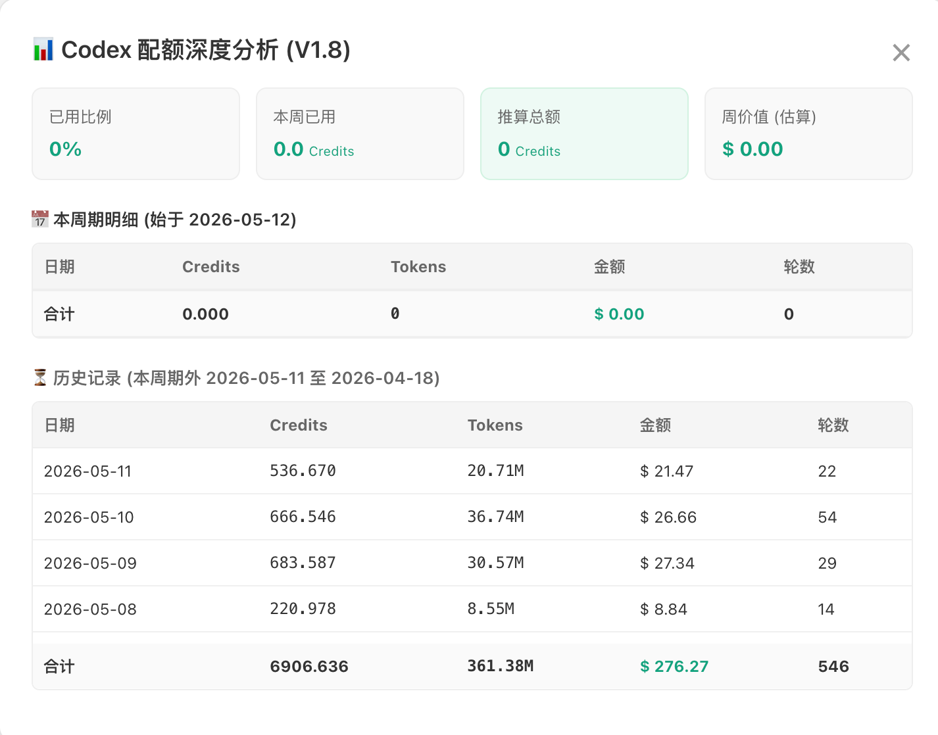
Task: Click 轮数 header in history table
Action: coord(833,425)
